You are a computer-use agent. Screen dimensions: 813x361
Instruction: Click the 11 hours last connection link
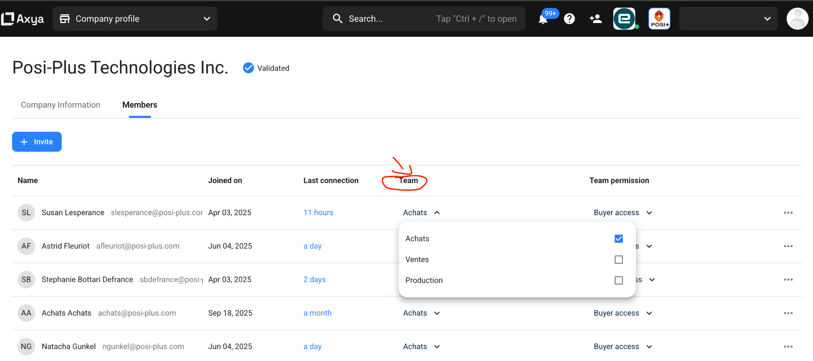(318, 213)
